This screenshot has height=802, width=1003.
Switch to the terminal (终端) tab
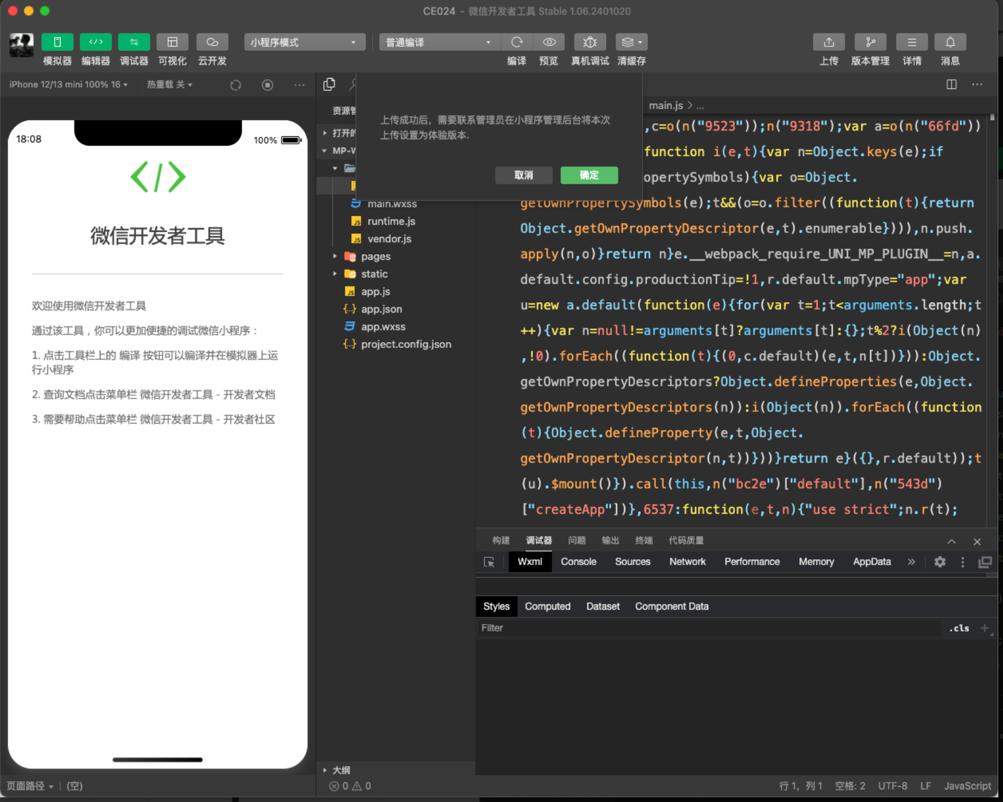(x=644, y=541)
